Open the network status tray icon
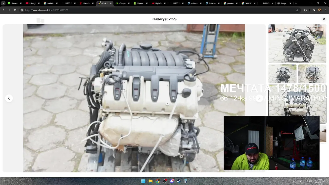Viewport: 329px width, 185px height. click(306, 181)
